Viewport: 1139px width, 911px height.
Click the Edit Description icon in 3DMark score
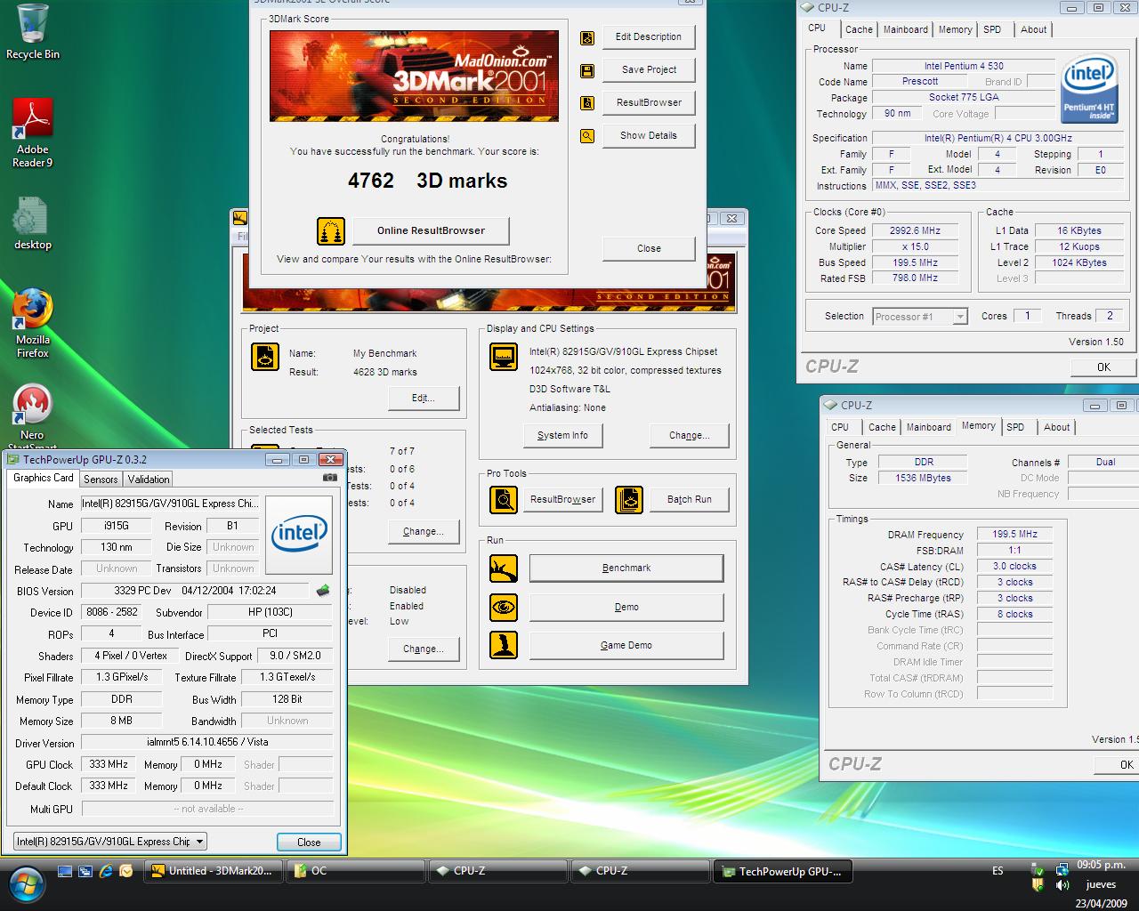point(587,37)
